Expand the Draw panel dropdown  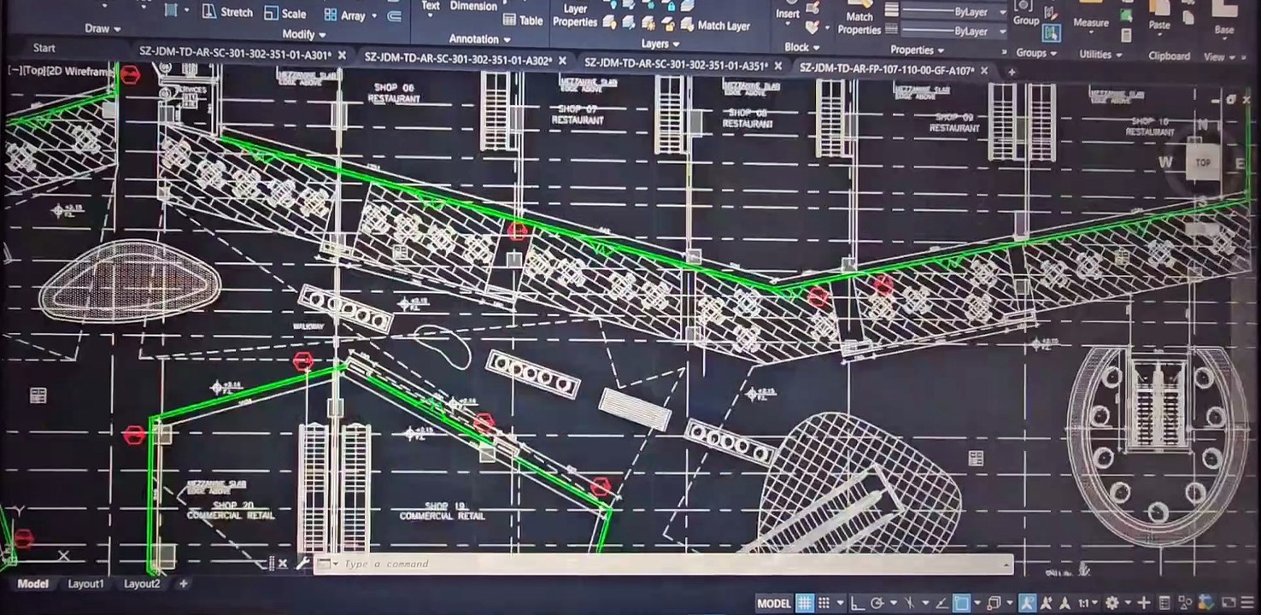coord(103,28)
